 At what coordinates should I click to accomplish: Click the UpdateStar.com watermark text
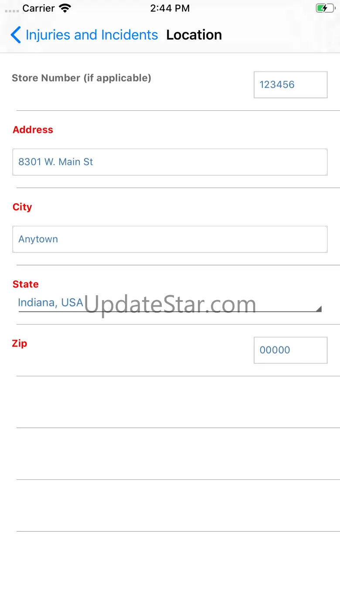pyautogui.click(x=170, y=305)
